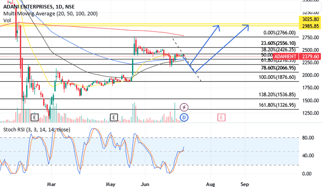Click the earnings E marker near May
323x190 pixels.
point(114,117)
